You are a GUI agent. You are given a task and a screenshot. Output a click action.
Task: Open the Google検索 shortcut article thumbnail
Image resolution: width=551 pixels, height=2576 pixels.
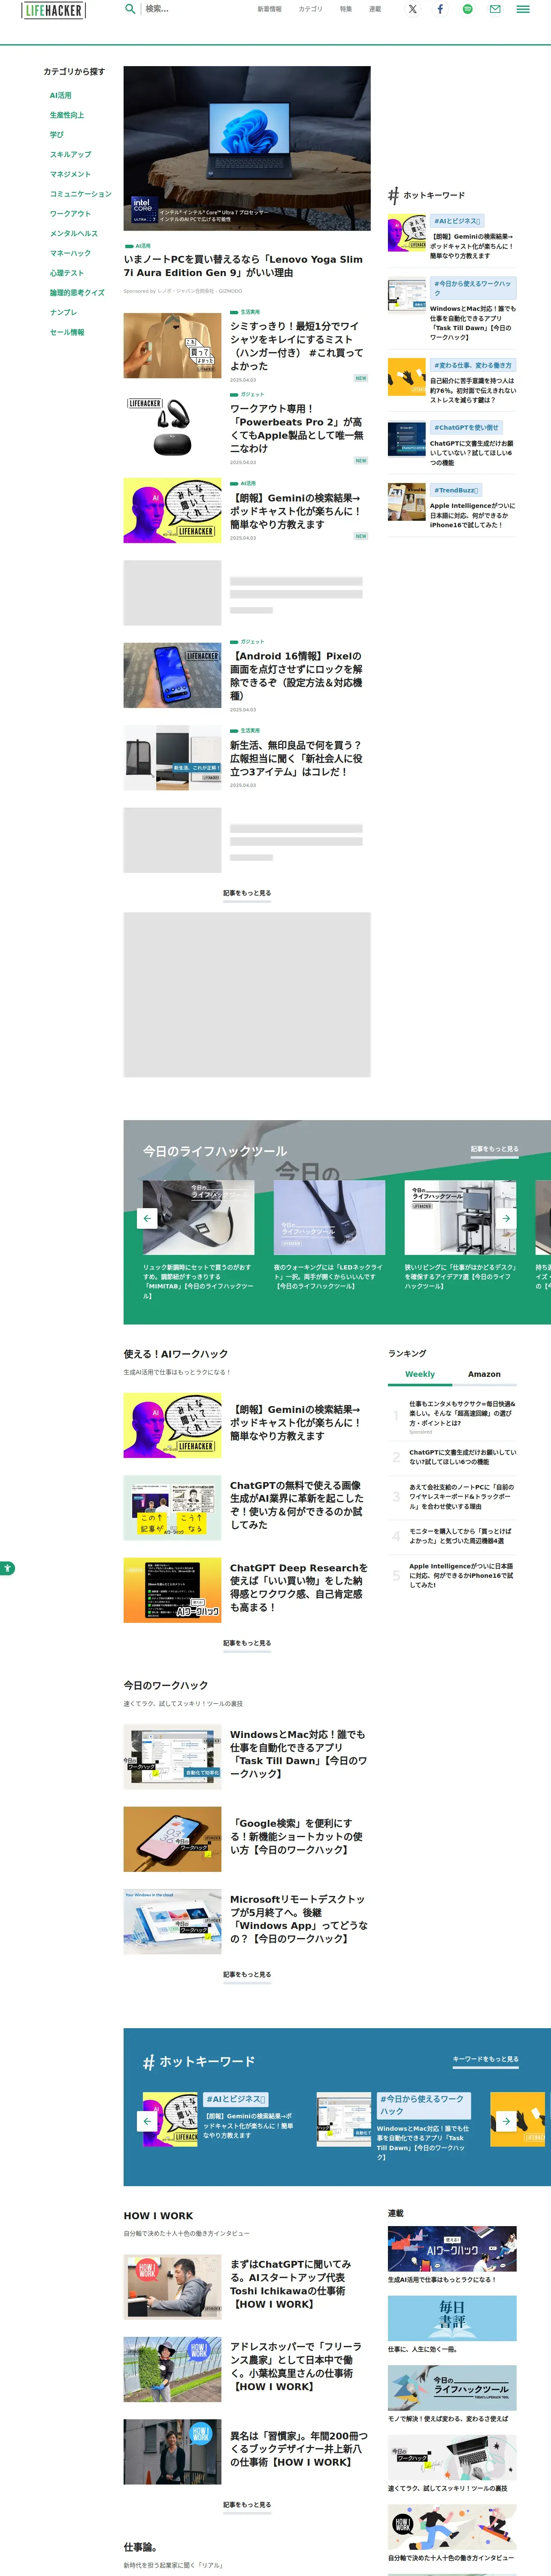pyautogui.click(x=173, y=1839)
